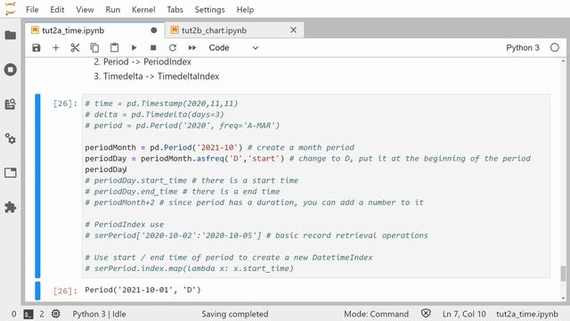
Task: Open the Property Inspector gears icon
Action: 11,139
